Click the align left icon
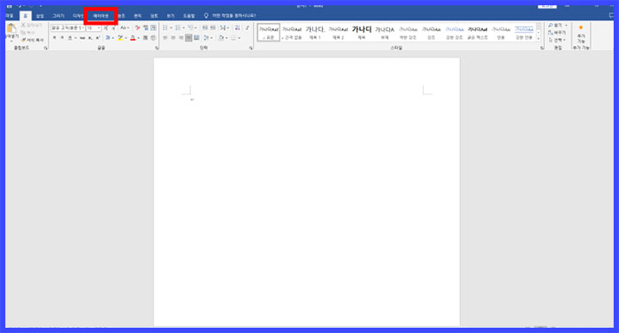619x333 pixels. (x=165, y=38)
